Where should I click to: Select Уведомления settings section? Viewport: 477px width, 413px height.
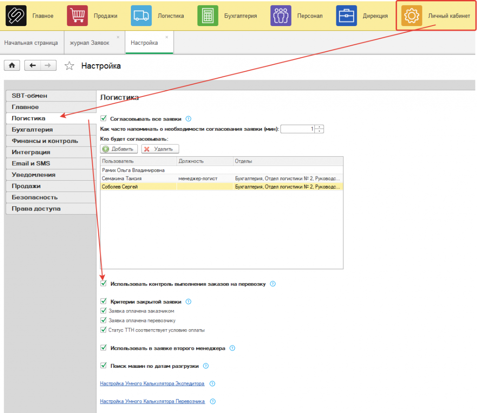click(x=51, y=175)
